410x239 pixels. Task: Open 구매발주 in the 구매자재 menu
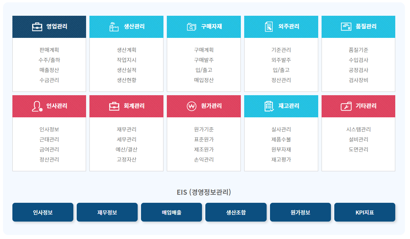(x=204, y=60)
